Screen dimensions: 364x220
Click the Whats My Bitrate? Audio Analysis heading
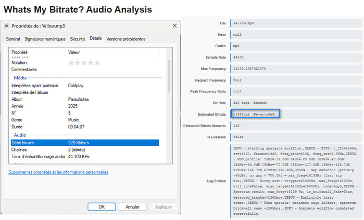point(78,10)
